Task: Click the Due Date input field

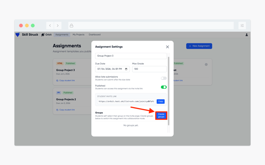Action: click(x=112, y=69)
